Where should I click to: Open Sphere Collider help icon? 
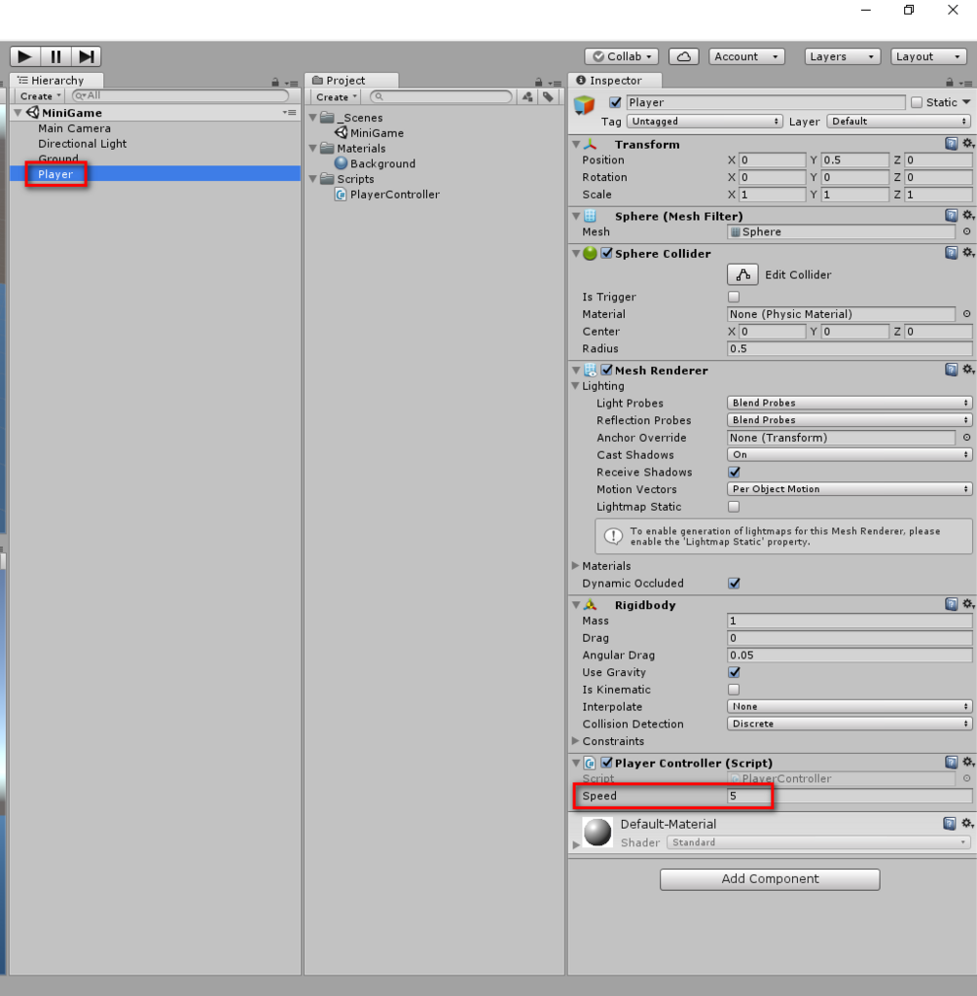pos(951,253)
